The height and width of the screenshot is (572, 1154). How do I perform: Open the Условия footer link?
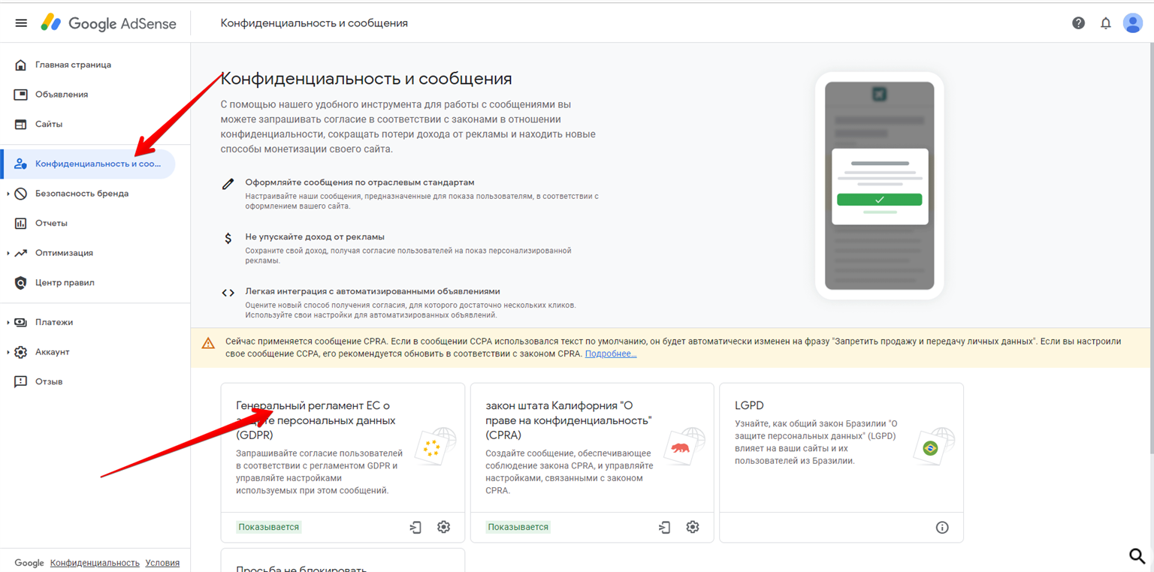tap(162, 563)
